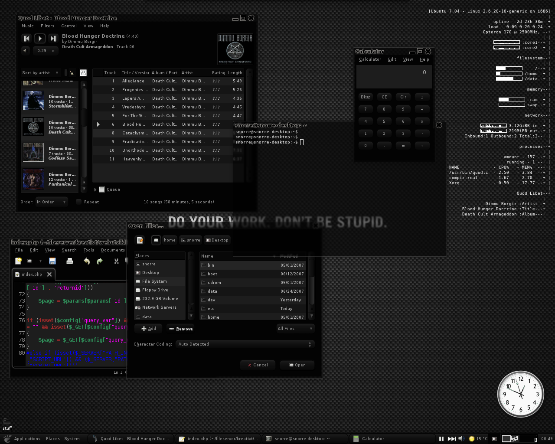The height and width of the screenshot is (444, 555).
Task: Click Remove bookmark button
Action: [x=180, y=329]
